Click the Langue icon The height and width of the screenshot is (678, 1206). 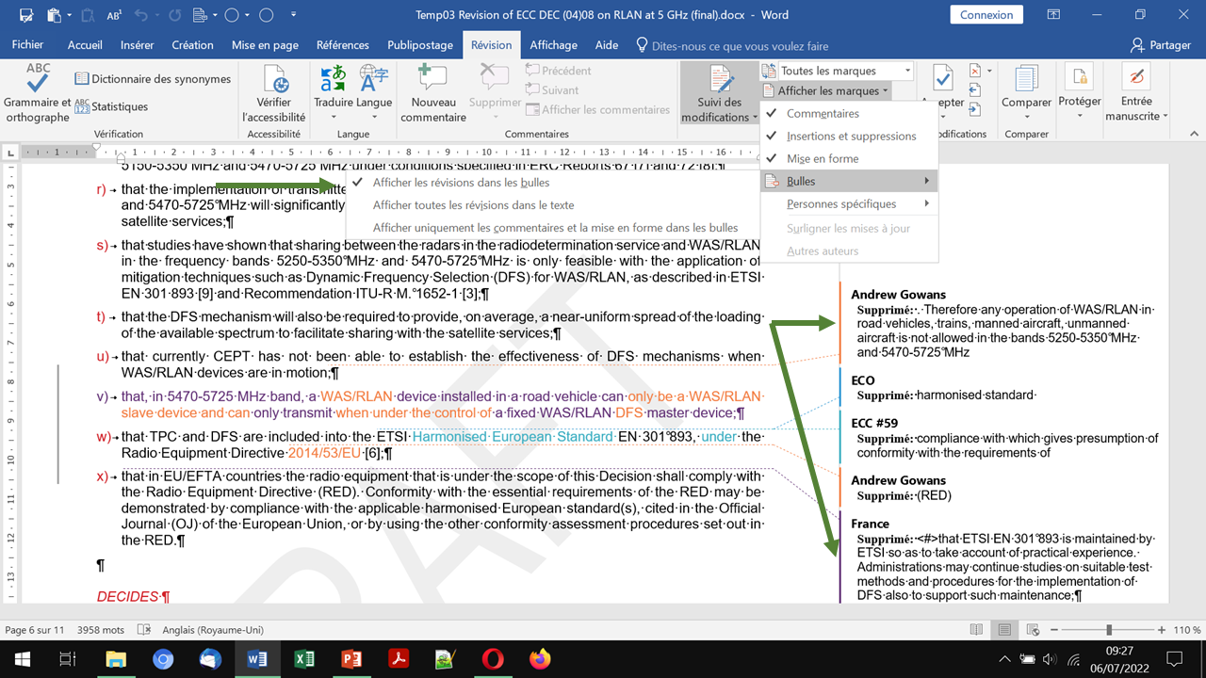click(374, 79)
